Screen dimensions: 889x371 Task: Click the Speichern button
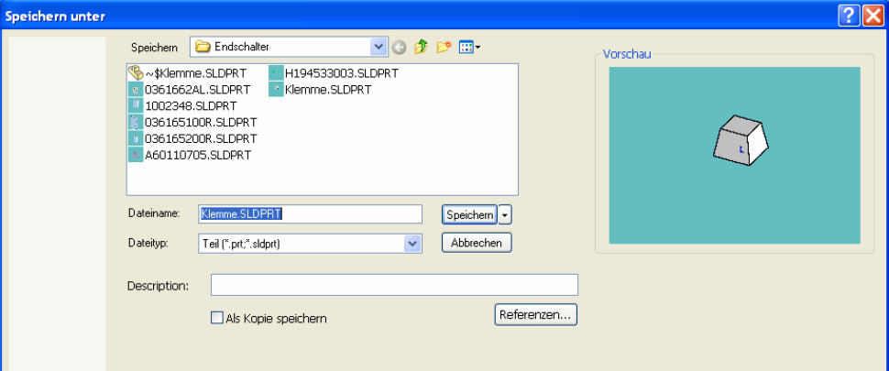click(x=469, y=215)
